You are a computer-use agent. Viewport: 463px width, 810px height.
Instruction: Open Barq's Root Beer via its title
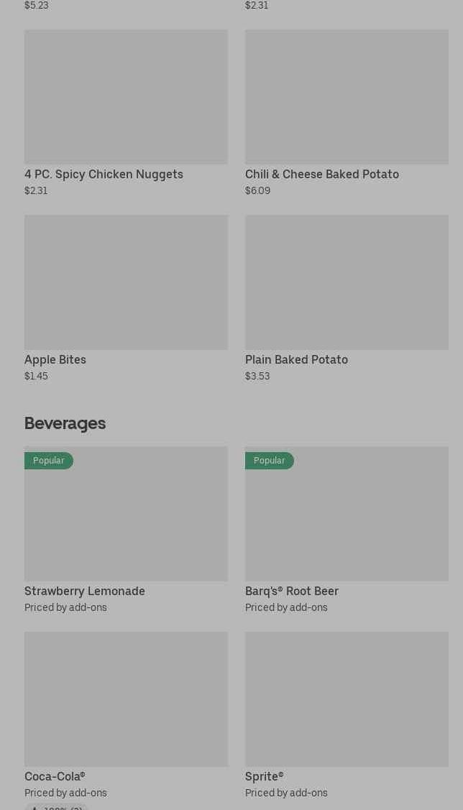click(x=291, y=591)
